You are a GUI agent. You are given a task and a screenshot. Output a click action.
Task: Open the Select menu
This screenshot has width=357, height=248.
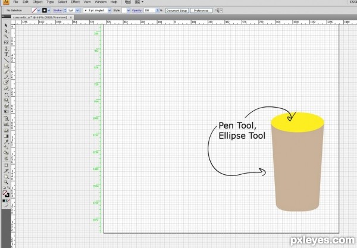[62, 2]
